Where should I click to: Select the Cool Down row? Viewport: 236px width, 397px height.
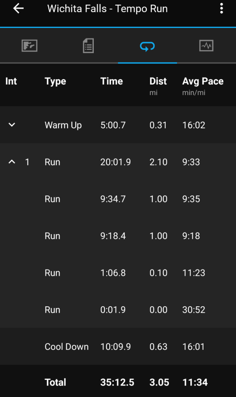click(67, 347)
